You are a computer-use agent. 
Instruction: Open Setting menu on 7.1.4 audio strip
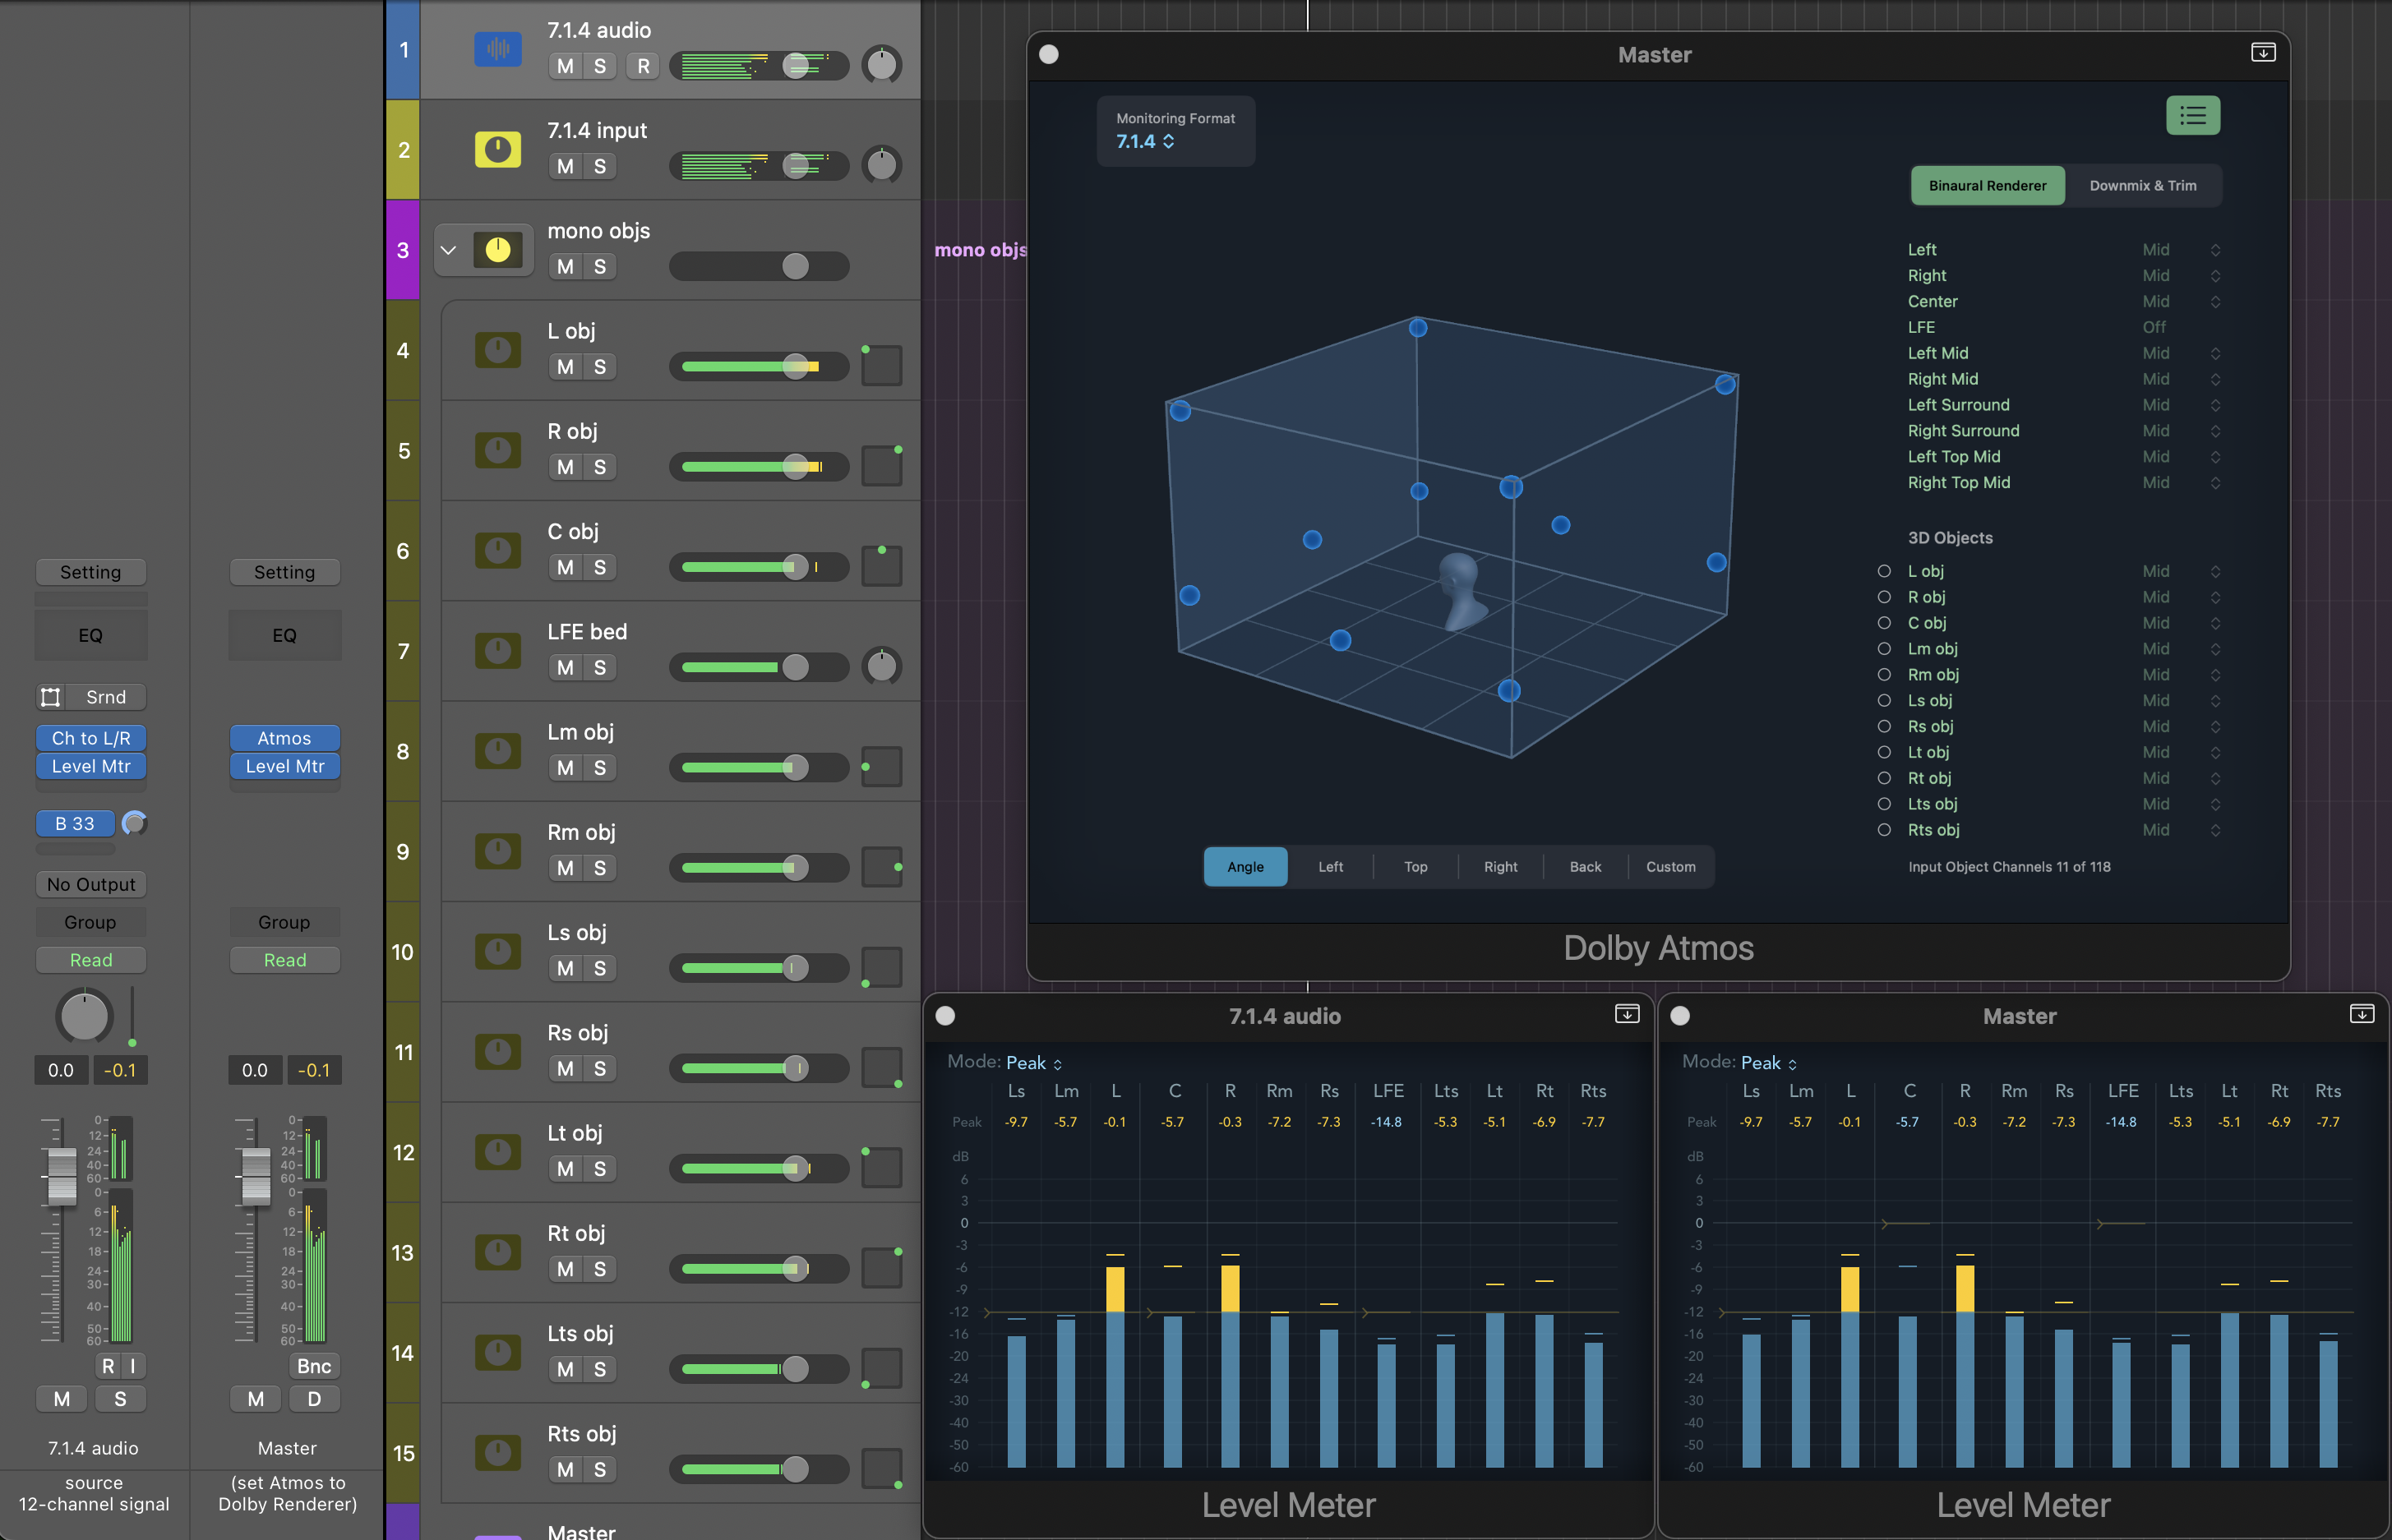tap(91, 572)
